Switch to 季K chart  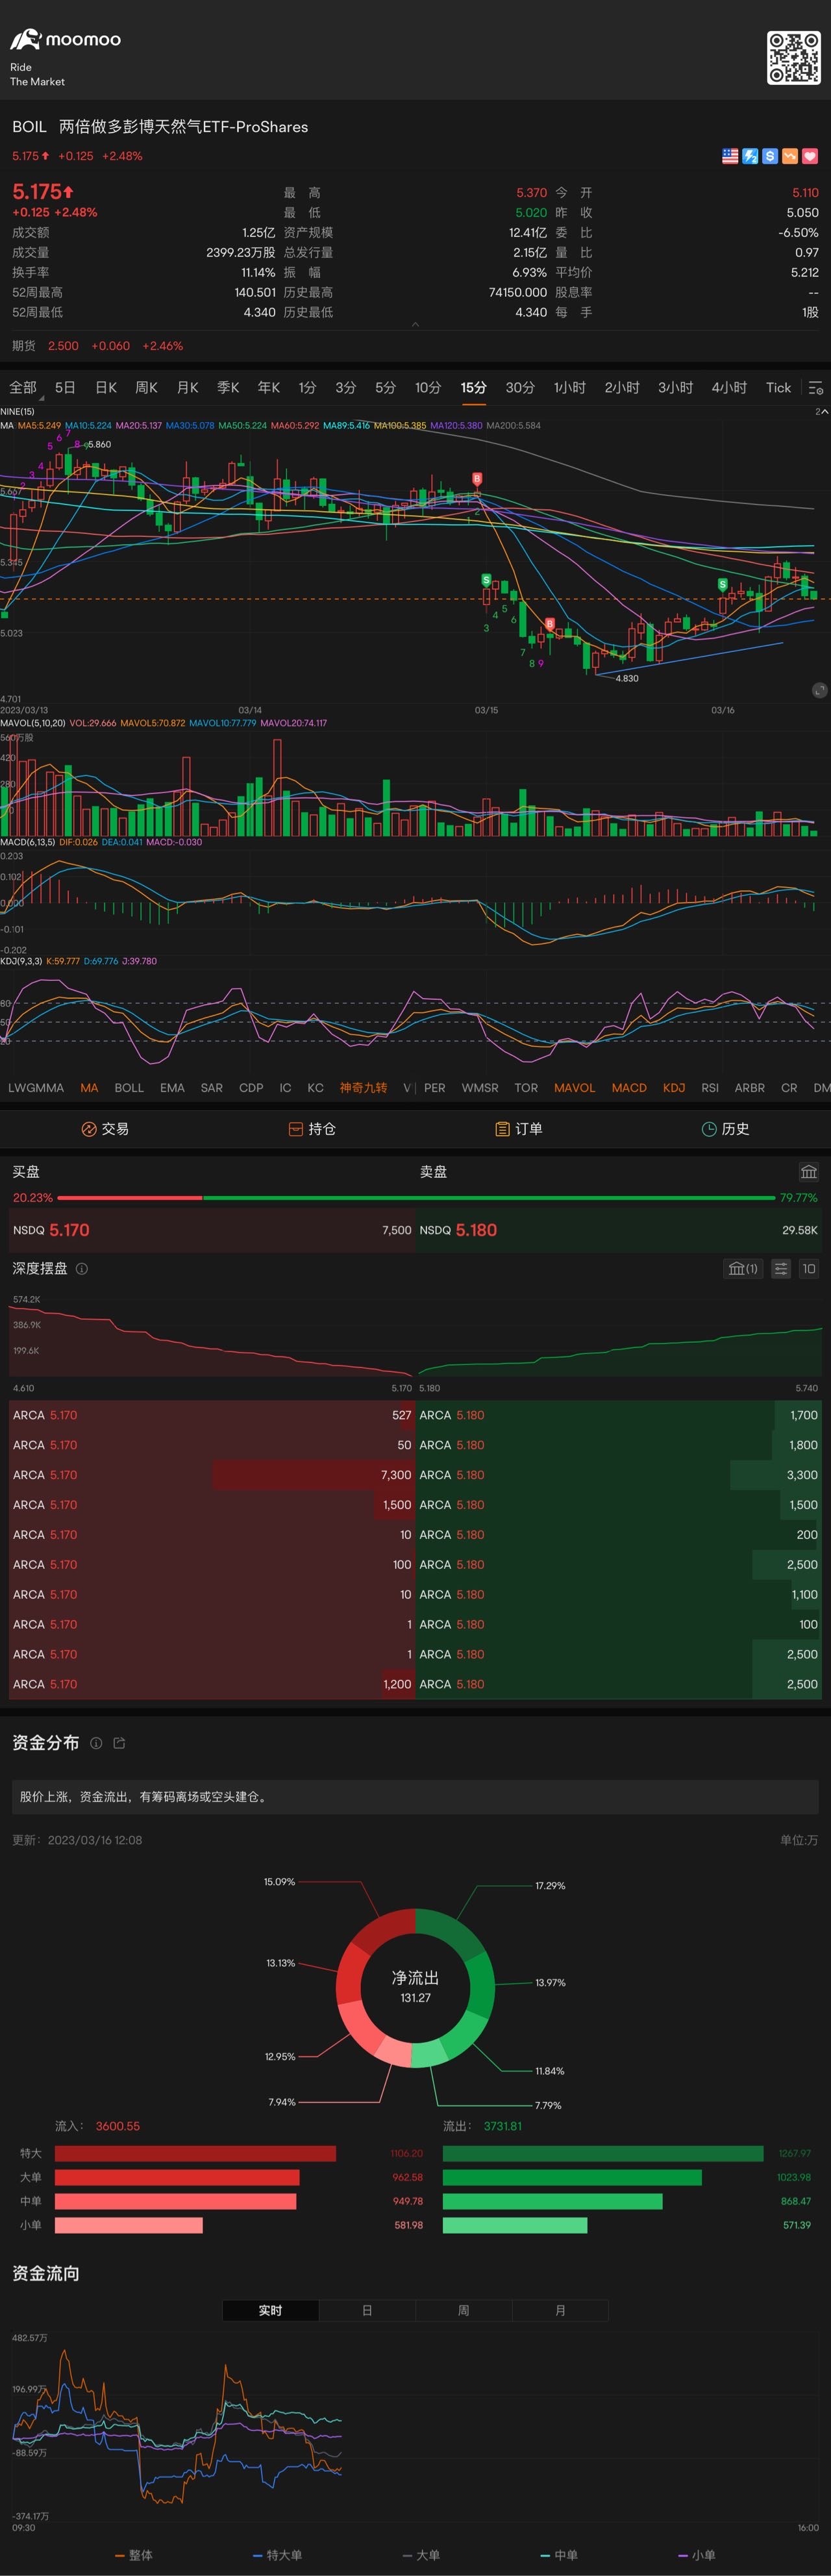click(x=228, y=387)
